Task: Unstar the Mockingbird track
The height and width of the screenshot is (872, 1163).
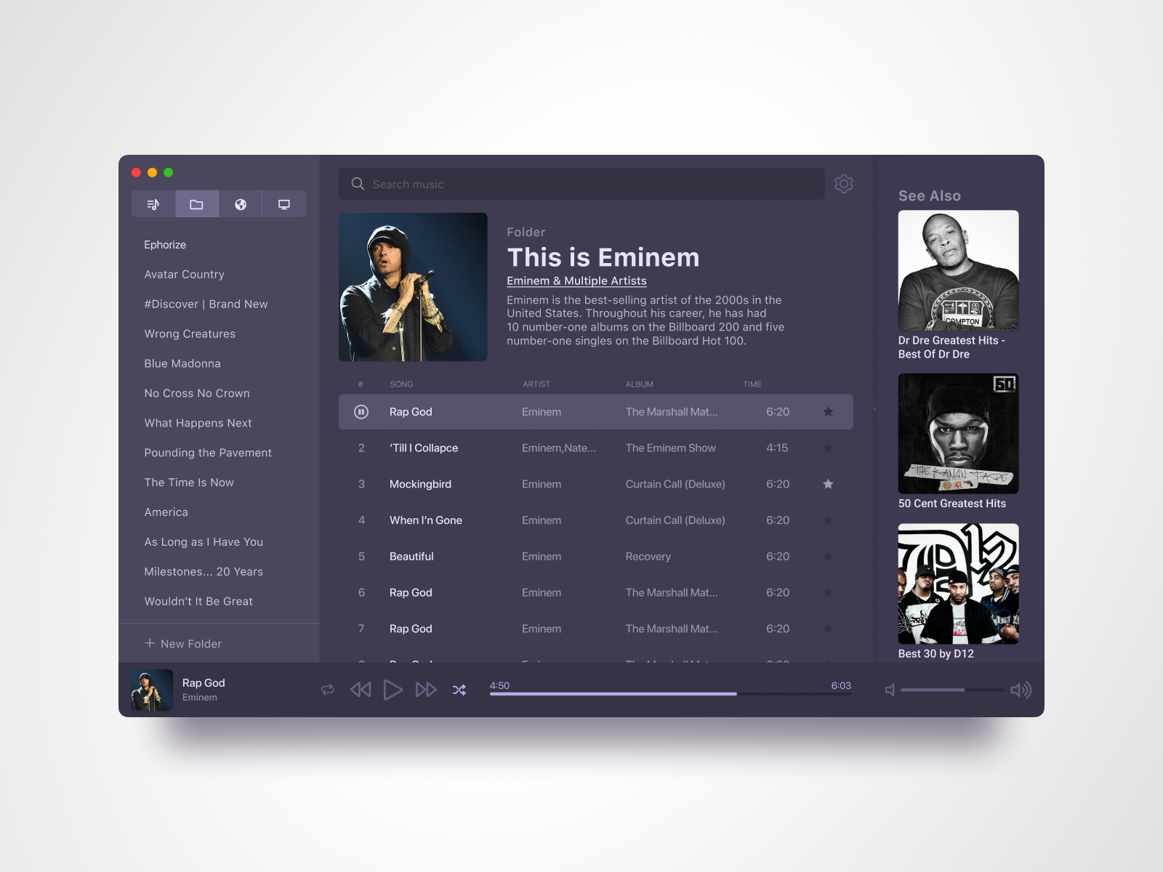Action: [x=828, y=484]
